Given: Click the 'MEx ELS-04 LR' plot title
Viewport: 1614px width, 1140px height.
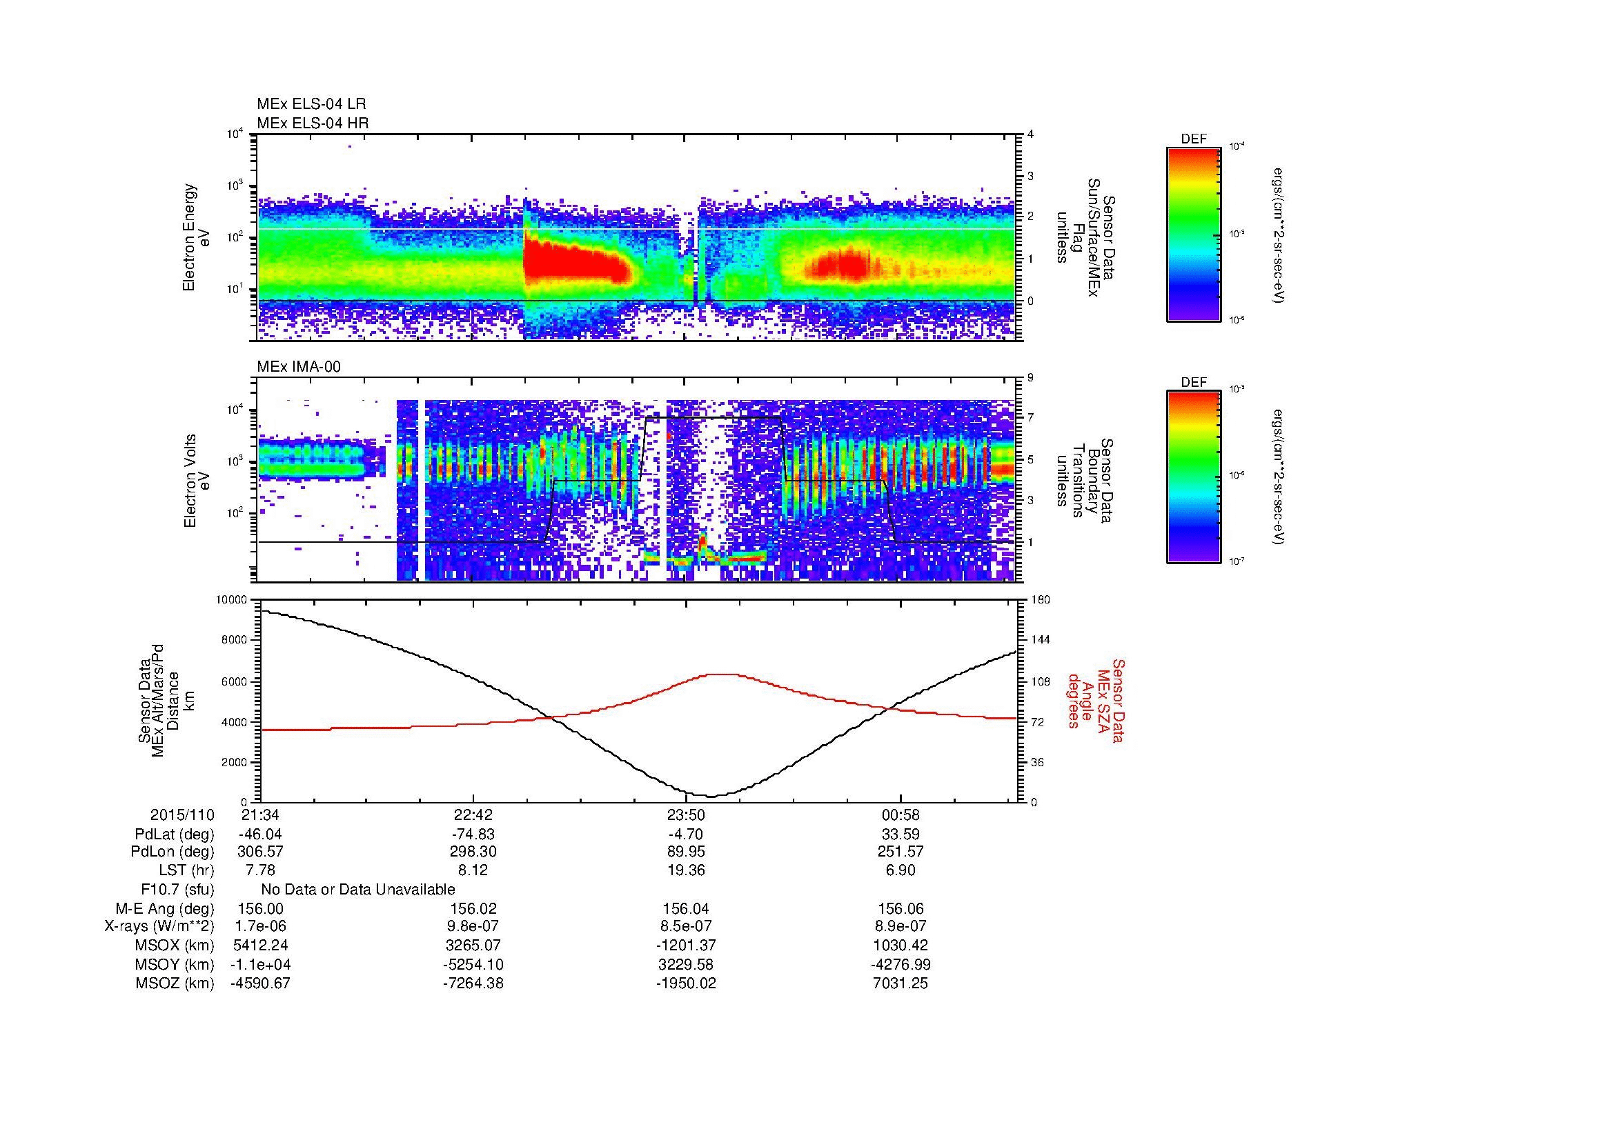Looking at the screenshot, I should (311, 104).
